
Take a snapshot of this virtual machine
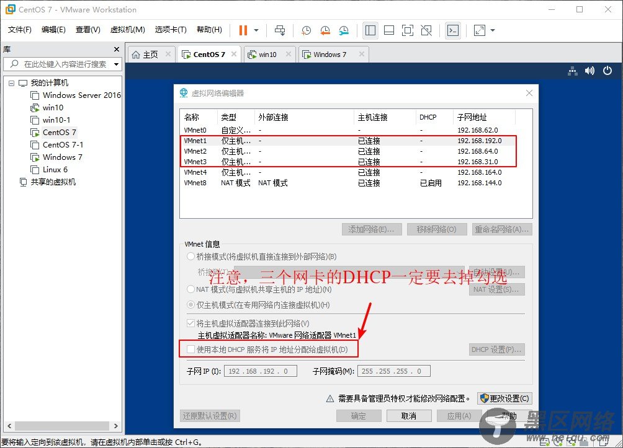point(306,30)
